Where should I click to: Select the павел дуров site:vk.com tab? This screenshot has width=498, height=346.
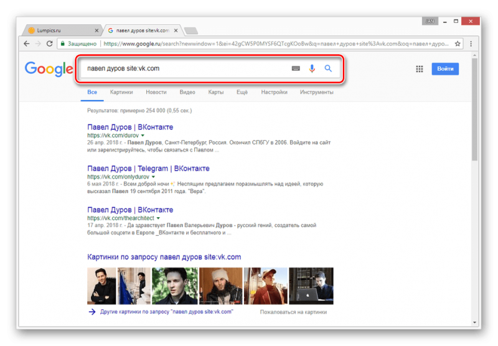click(143, 30)
